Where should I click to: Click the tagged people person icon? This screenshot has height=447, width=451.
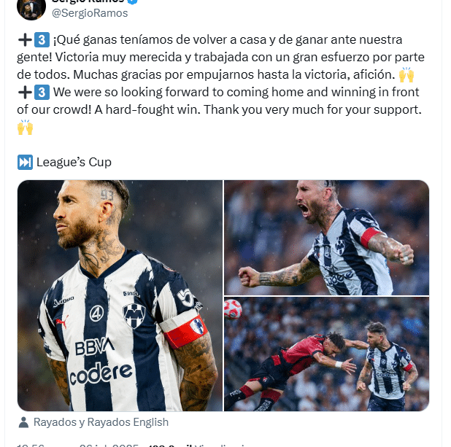[23, 422]
